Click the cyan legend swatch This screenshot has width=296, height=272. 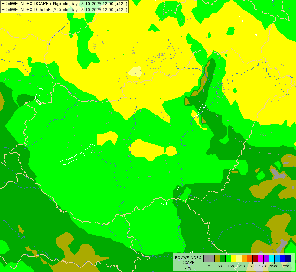(x=272, y=258)
